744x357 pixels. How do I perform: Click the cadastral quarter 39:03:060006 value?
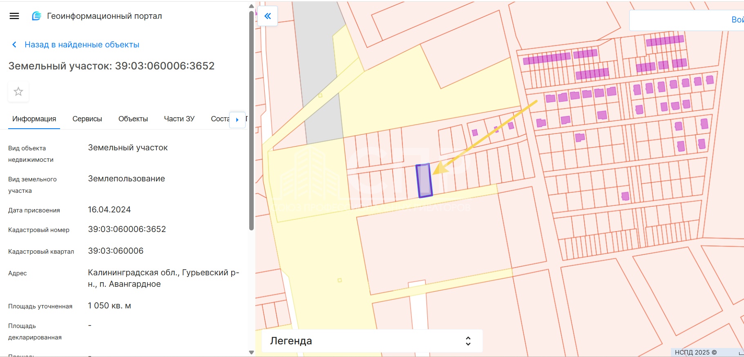(x=116, y=251)
